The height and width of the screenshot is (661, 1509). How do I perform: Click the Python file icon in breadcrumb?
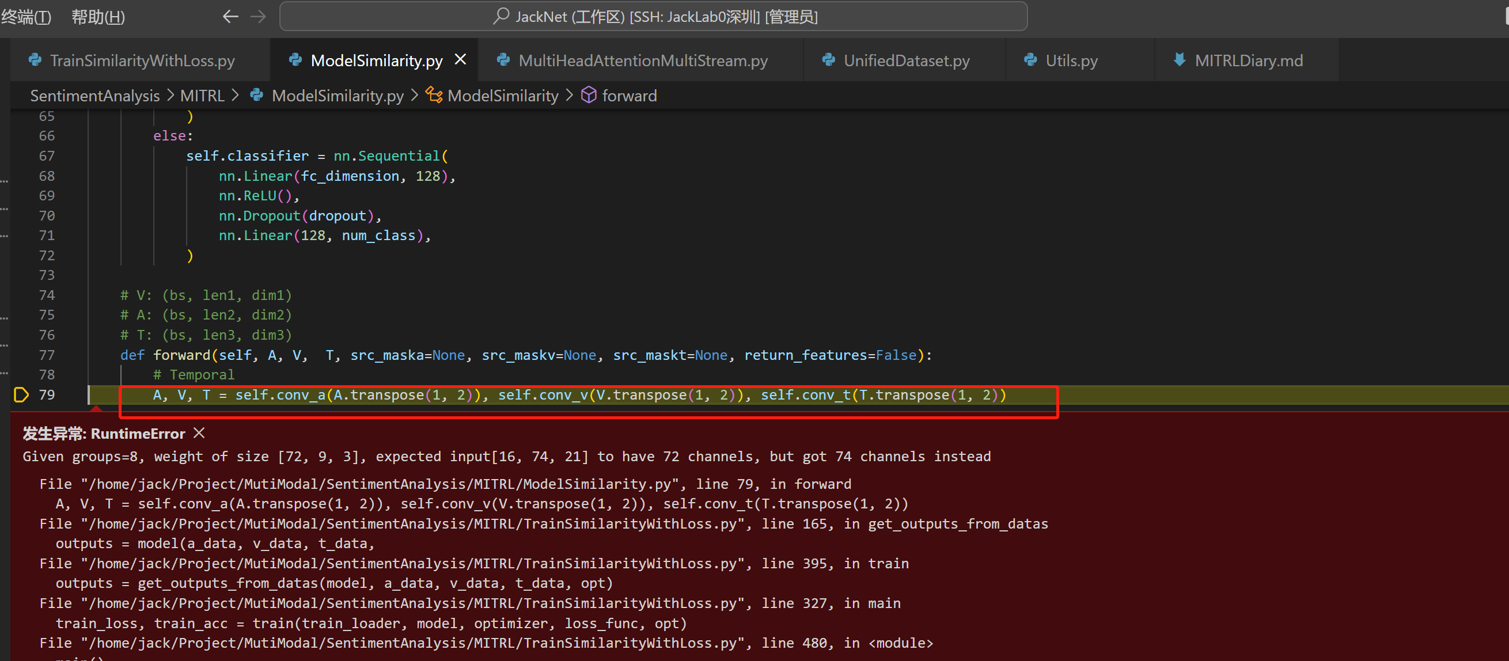[256, 95]
